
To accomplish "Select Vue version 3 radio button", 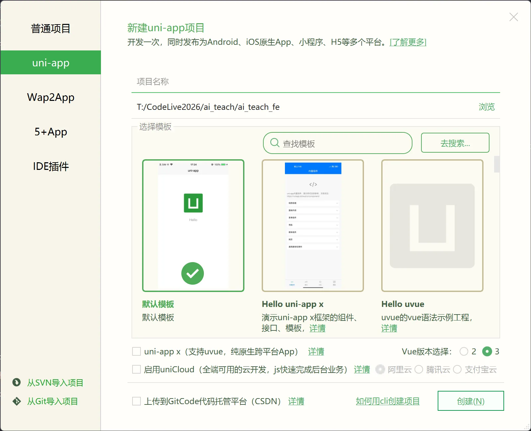I will (x=487, y=351).
